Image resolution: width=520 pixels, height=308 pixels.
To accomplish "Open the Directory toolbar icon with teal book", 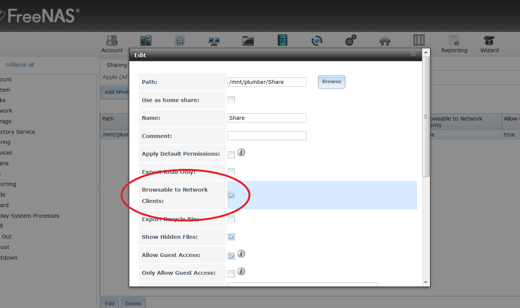I will click(x=283, y=40).
